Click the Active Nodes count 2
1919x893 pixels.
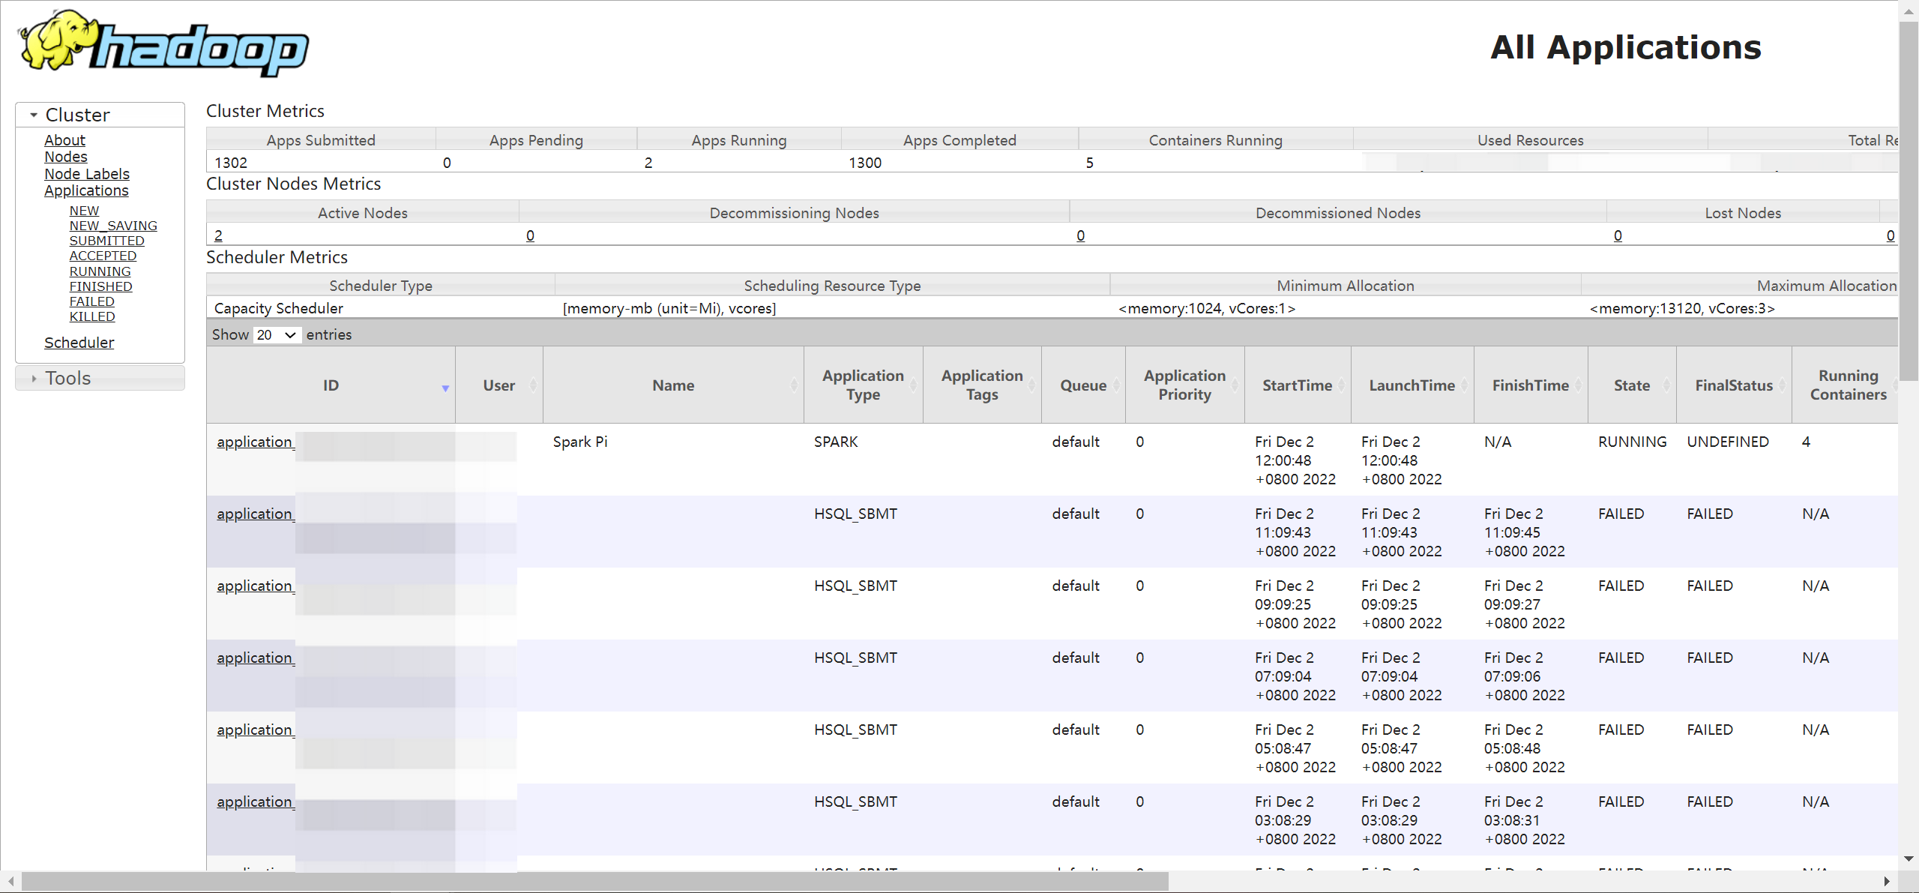pyautogui.click(x=218, y=235)
